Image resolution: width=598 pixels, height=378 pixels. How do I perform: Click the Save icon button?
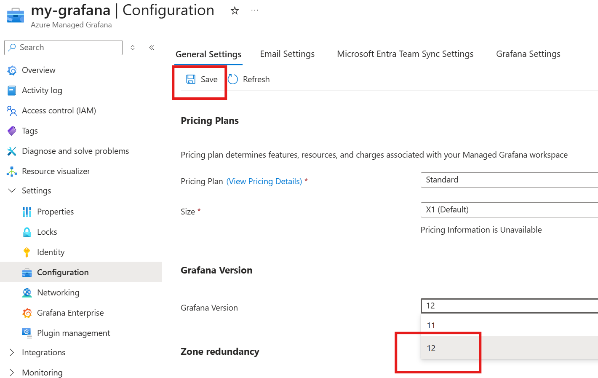coord(191,79)
